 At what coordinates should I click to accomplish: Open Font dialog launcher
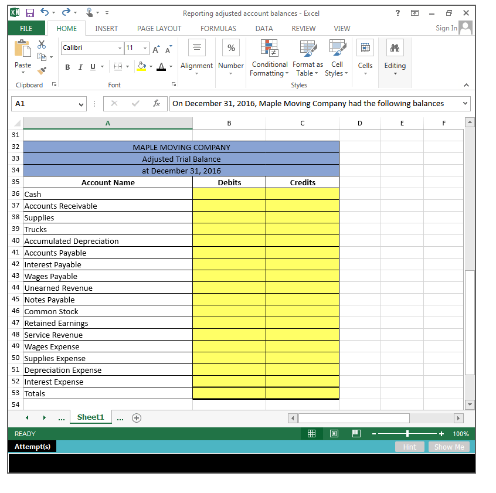174,84
